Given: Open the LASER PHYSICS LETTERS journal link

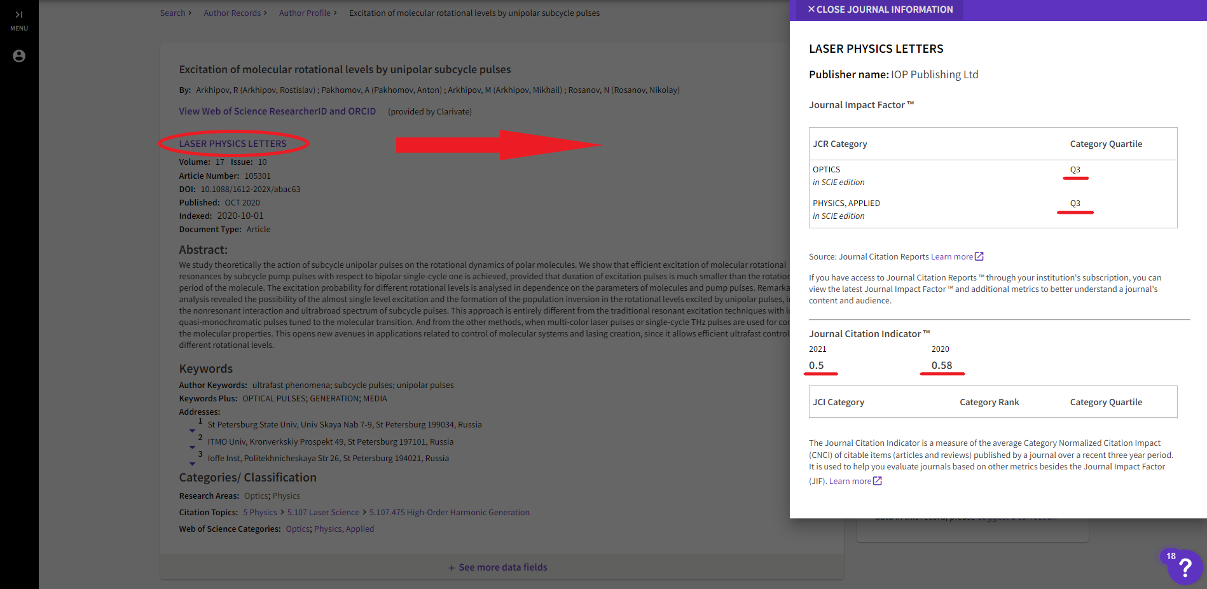Looking at the screenshot, I should pyautogui.click(x=233, y=144).
